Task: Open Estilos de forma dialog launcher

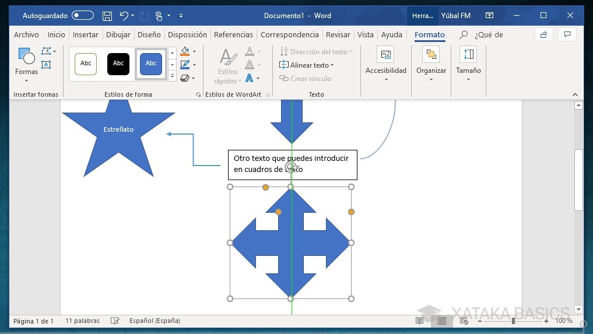Action: pyautogui.click(x=198, y=94)
